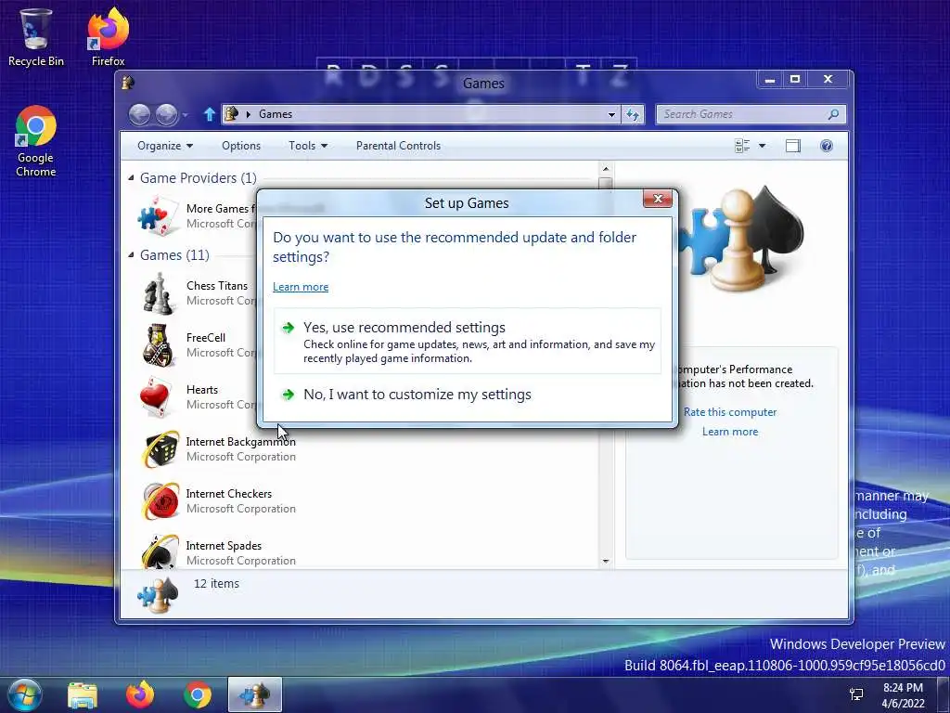Viewport: 950px width, 713px height.
Task: Select the Hearts game icon
Action: (x=158, y=397)
